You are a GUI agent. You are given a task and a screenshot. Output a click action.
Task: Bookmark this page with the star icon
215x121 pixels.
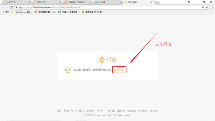pos(207,7)
